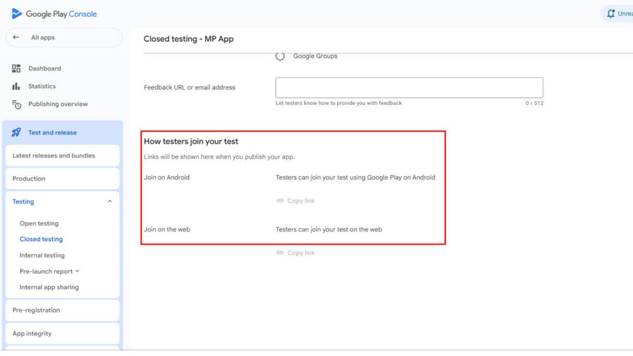
Task: Open Latest releases and bundles
Action: pyautogui.click(x=54, y=156)
